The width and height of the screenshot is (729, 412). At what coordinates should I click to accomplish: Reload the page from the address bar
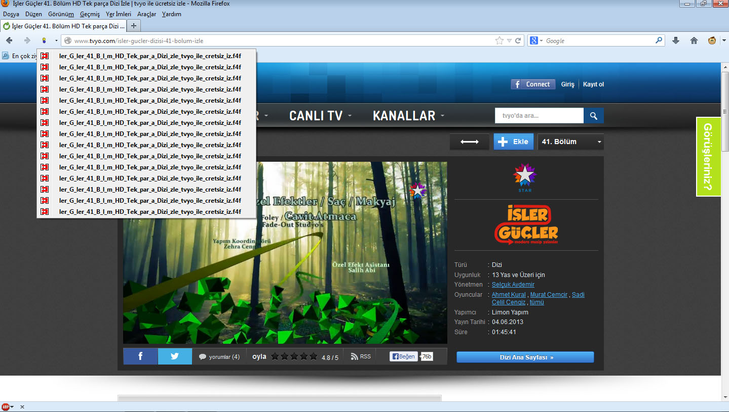click(x=518, y=40)
